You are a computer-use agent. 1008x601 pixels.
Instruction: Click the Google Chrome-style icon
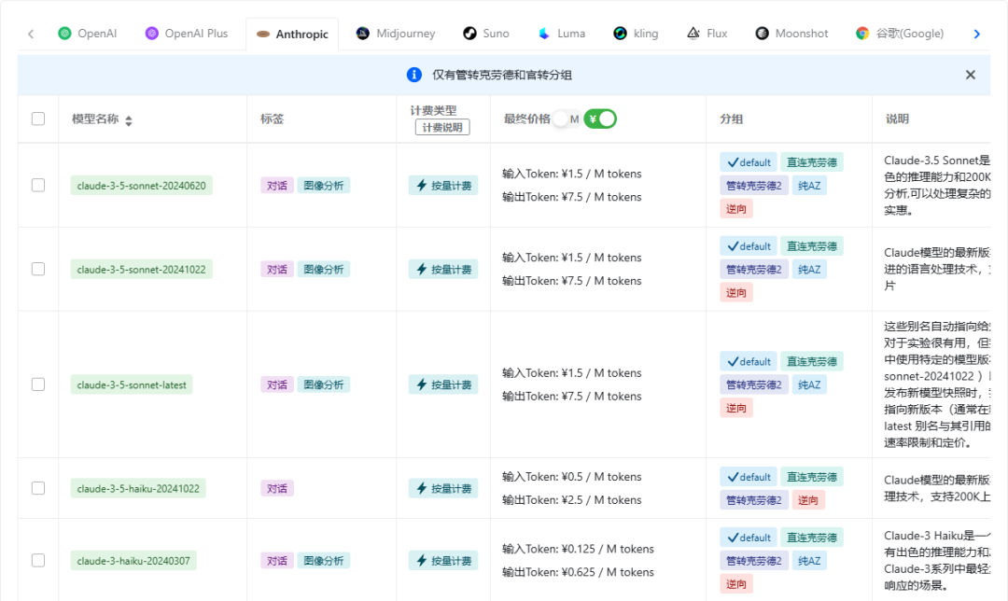(862, 34)
